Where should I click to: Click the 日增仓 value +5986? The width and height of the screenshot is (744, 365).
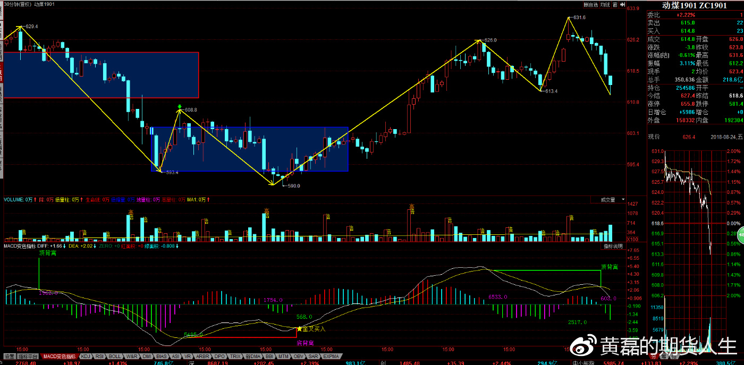click(686, 112)
